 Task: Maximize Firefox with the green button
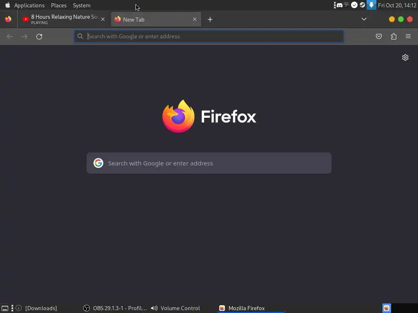401,19
